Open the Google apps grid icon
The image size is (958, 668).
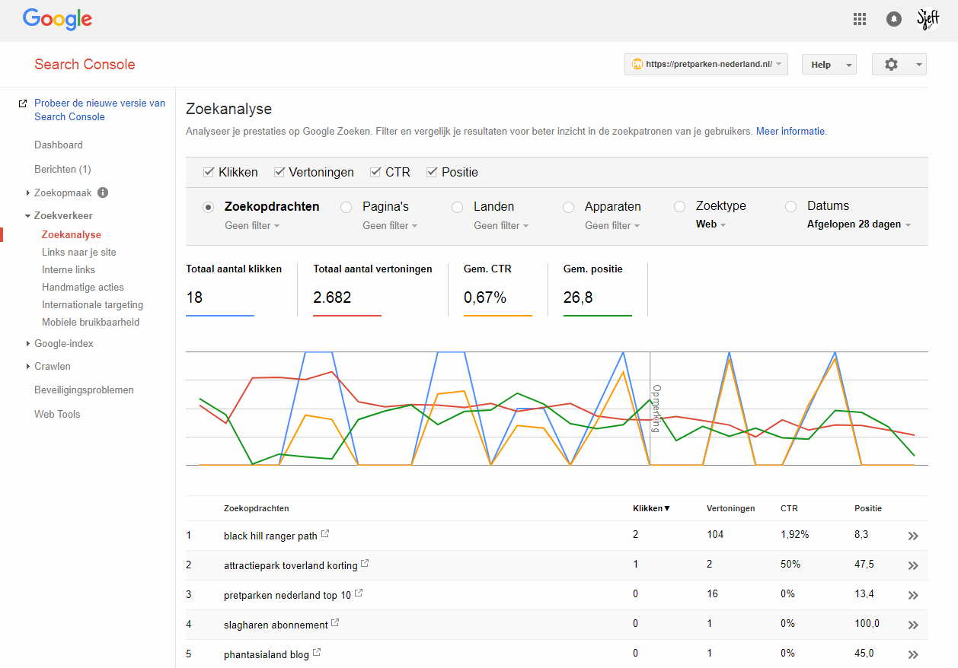(860, 20)
